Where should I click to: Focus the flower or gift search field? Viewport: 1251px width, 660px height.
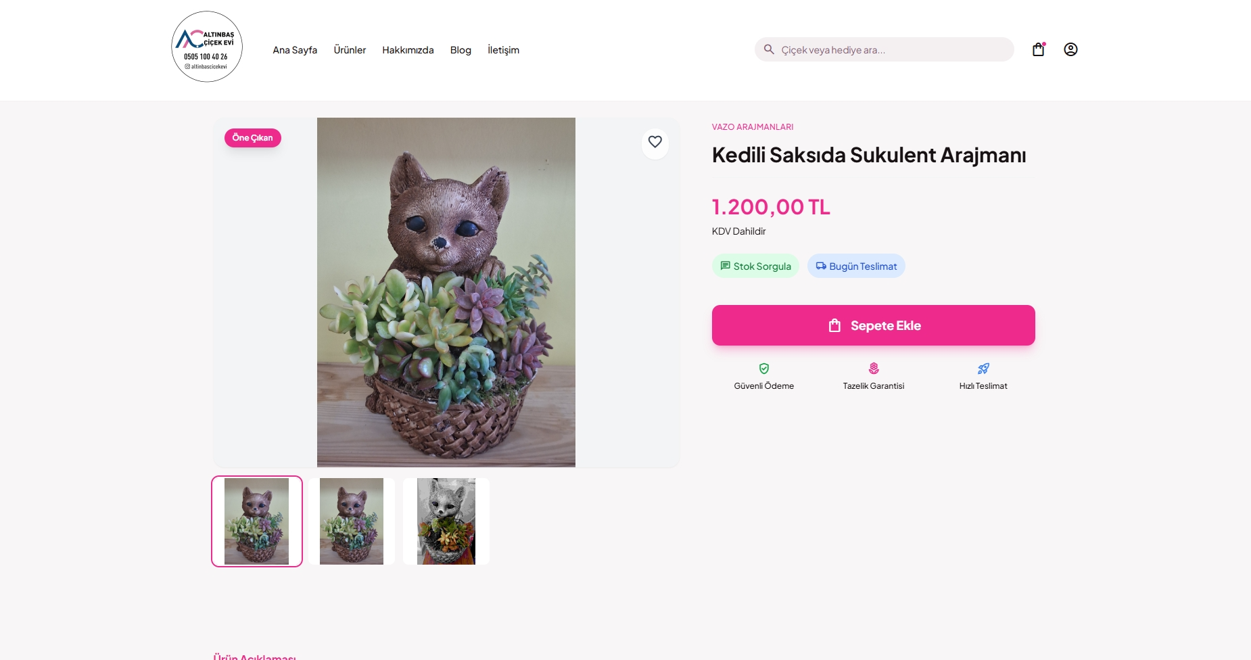893,50
